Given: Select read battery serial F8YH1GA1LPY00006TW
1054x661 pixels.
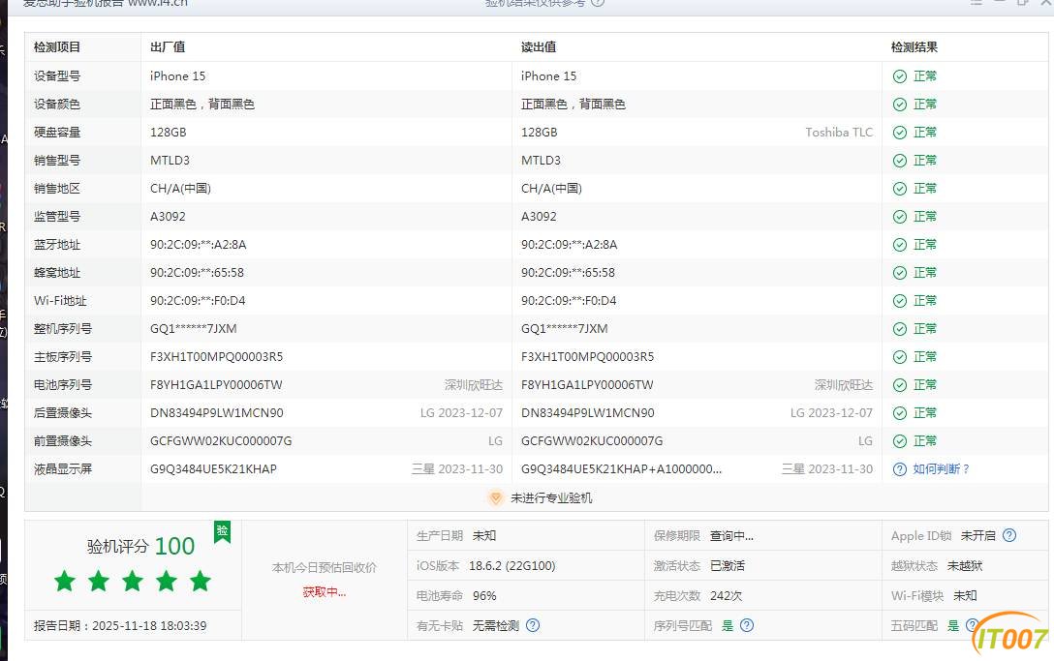Looking at the screenshot, I should pyautogui.click(x=587, y=385).
